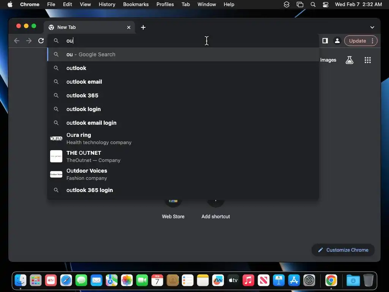
Task: Open the Profiles menu
Action: click(x=165, y=5)
